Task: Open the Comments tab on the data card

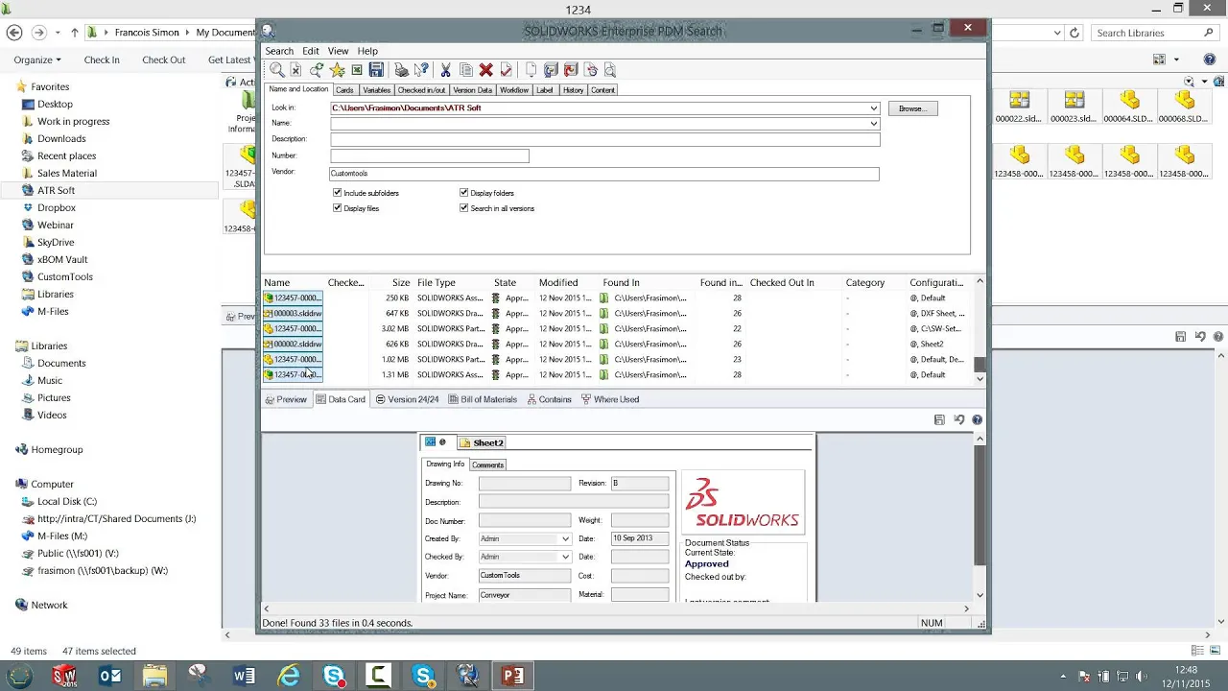Action: (x=487, y=465)
